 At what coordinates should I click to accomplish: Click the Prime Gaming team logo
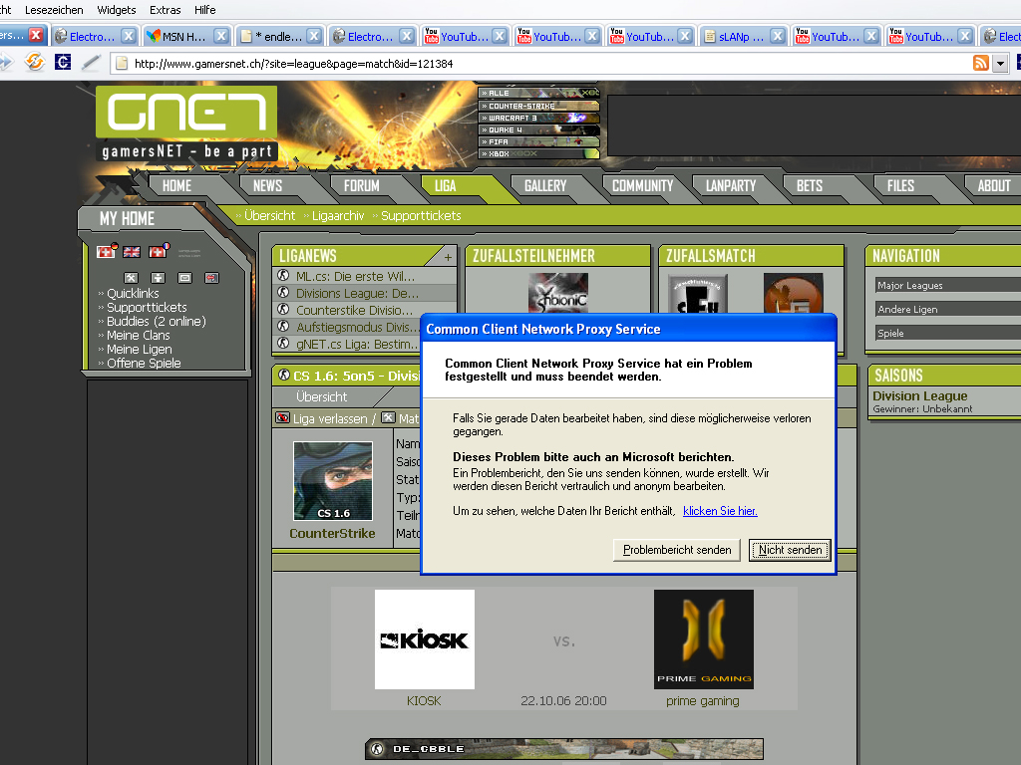pos(704,639)
